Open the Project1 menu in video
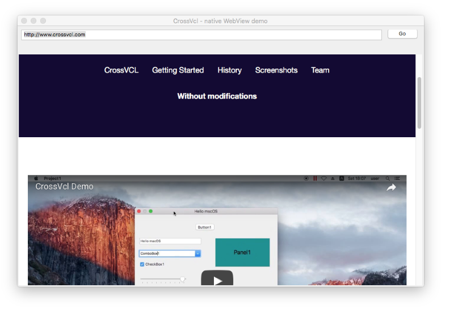 click(x=52, y=178)
